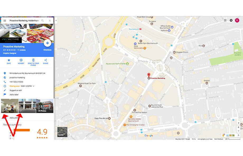243x156 pixels.
Task: Open the notifications bell icon
Action: pos(231,20)
